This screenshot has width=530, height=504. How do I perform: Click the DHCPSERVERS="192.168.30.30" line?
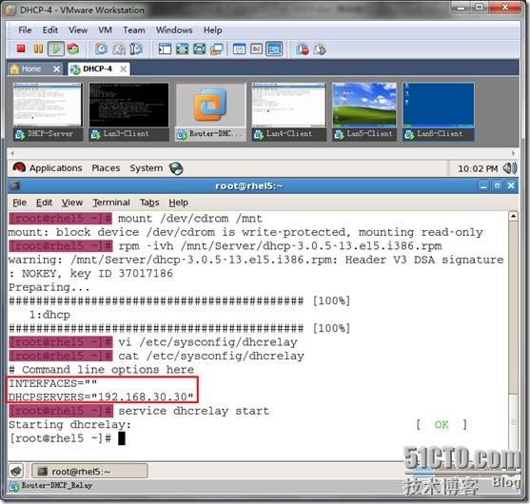coord(101,397)
